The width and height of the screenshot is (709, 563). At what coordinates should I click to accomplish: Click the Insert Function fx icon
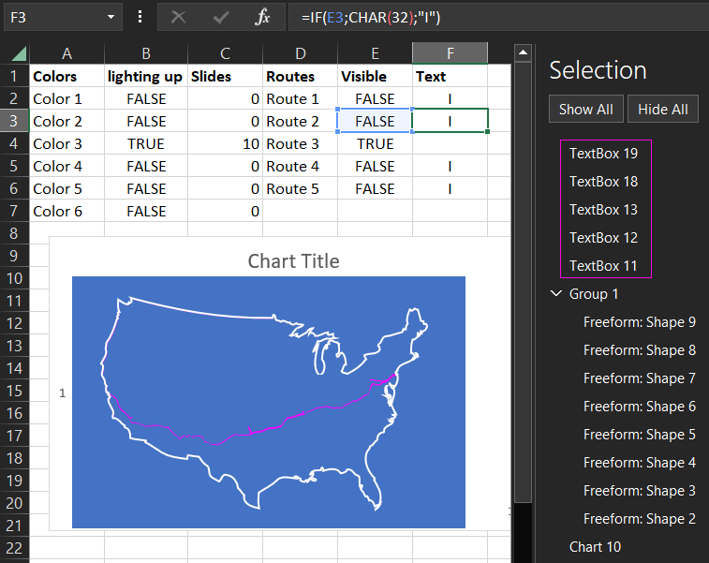(x=263, y=17)
